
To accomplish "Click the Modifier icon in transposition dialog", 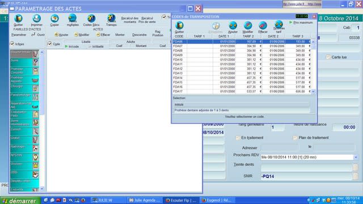I will (247, 27).
